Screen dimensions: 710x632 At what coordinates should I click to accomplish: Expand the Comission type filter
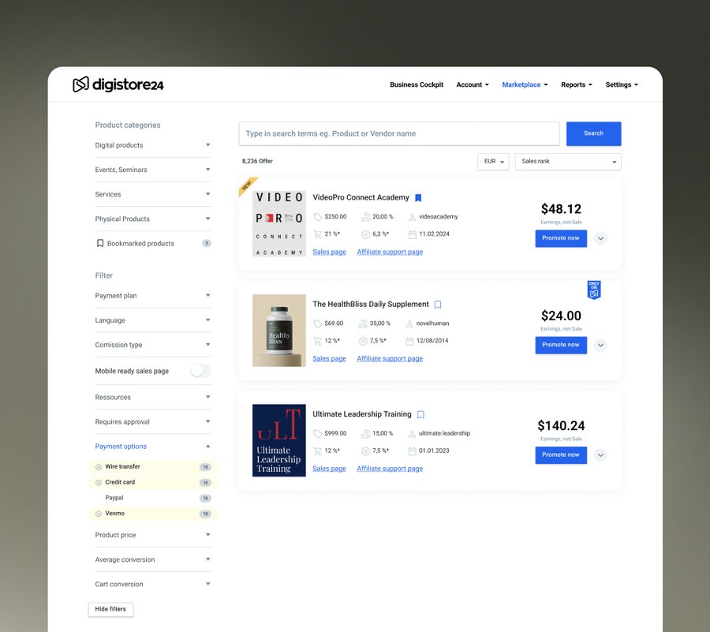click(x=153, y=345)
